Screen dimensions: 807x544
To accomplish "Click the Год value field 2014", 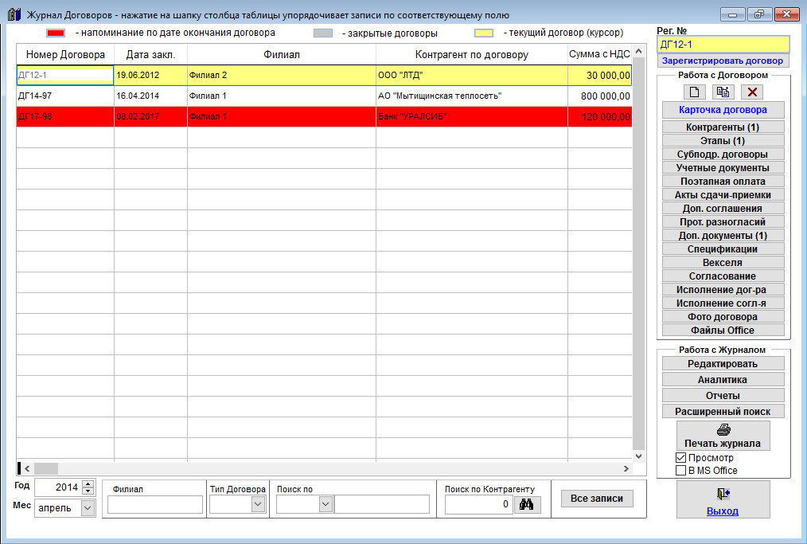I will tap(58, 487).
